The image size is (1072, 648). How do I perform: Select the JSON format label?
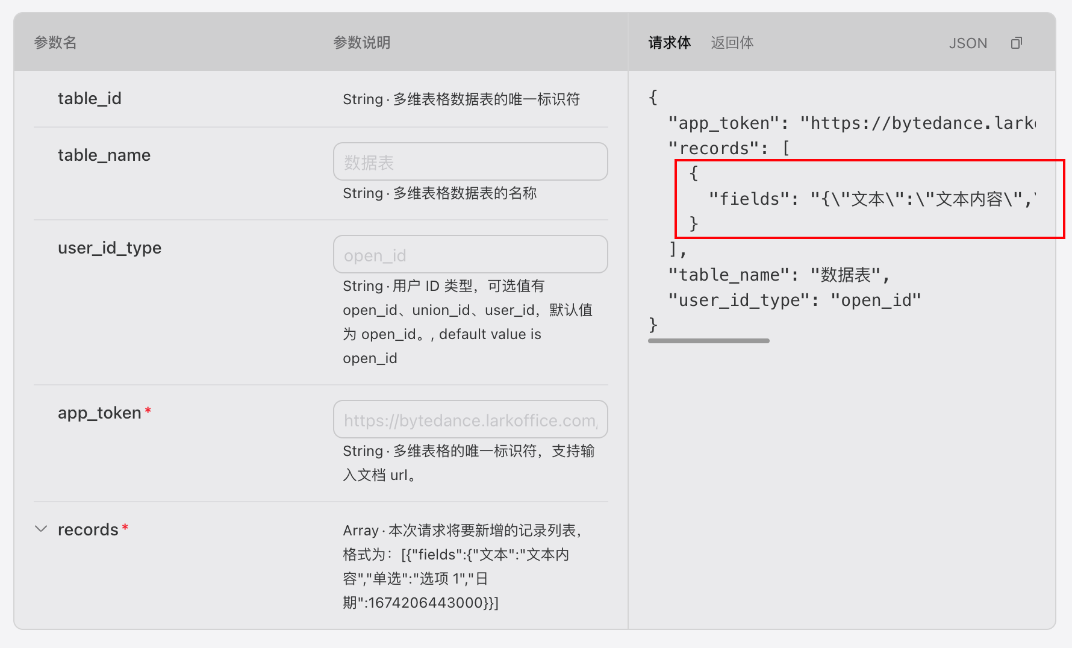tap(968, 43)
